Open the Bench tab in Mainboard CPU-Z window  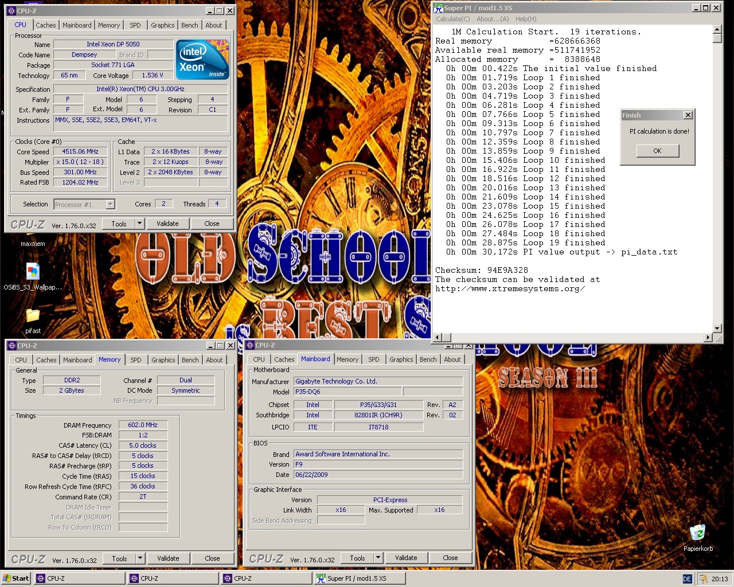(x=428, y=359)
